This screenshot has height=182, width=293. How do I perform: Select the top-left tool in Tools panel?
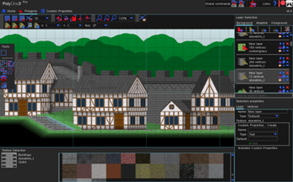pos(4,53)
